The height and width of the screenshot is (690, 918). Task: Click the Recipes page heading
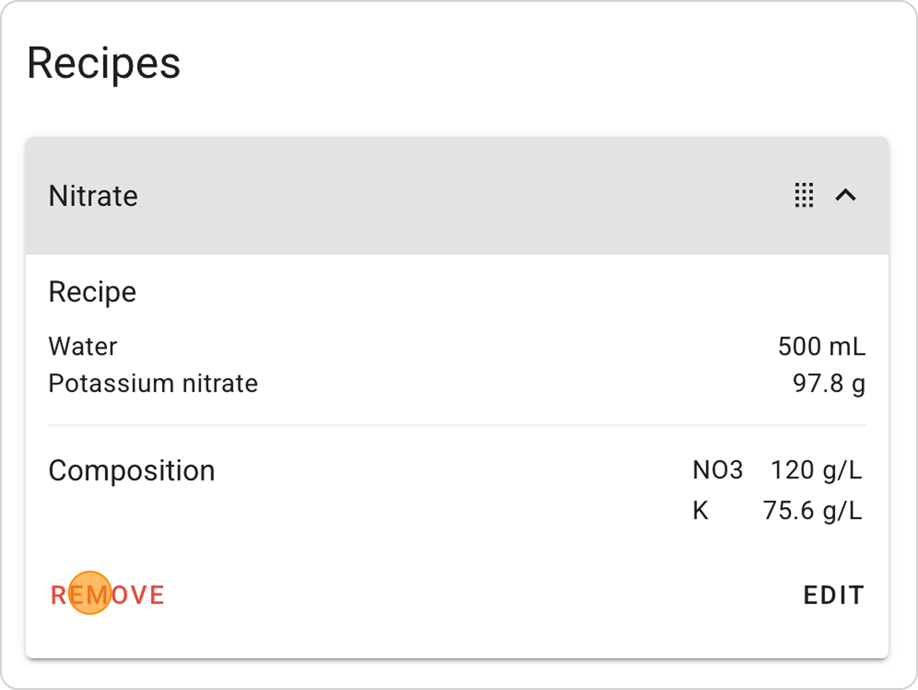pos(104,63)
